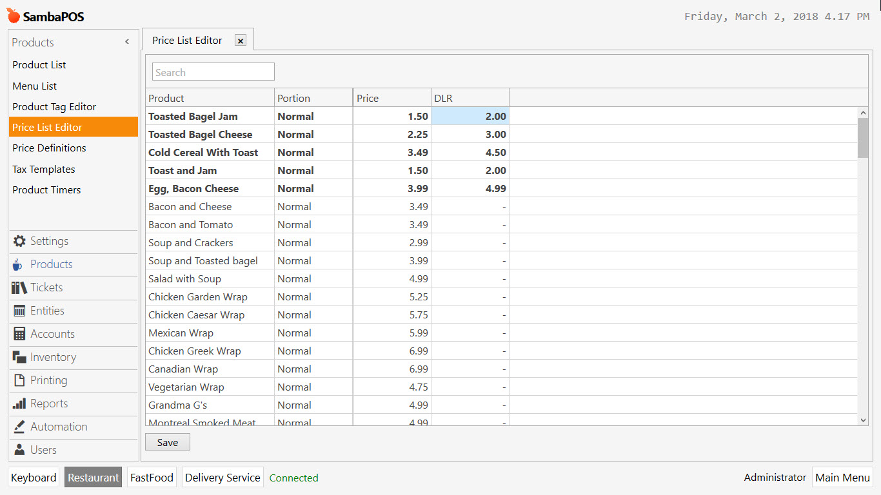881x495 pixels.
Task: Open the Inventory section icon
Action: coord(20,357)
